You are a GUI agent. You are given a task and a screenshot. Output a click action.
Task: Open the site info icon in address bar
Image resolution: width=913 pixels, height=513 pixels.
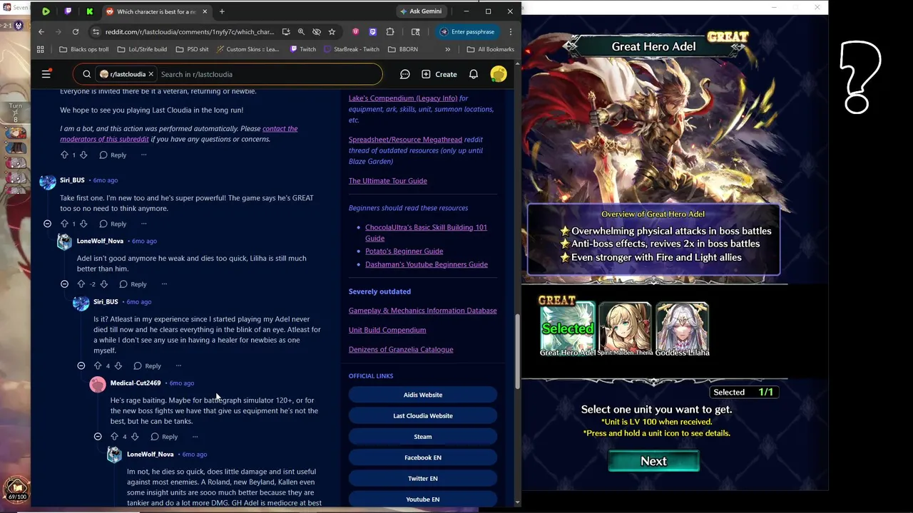point(96,31)
